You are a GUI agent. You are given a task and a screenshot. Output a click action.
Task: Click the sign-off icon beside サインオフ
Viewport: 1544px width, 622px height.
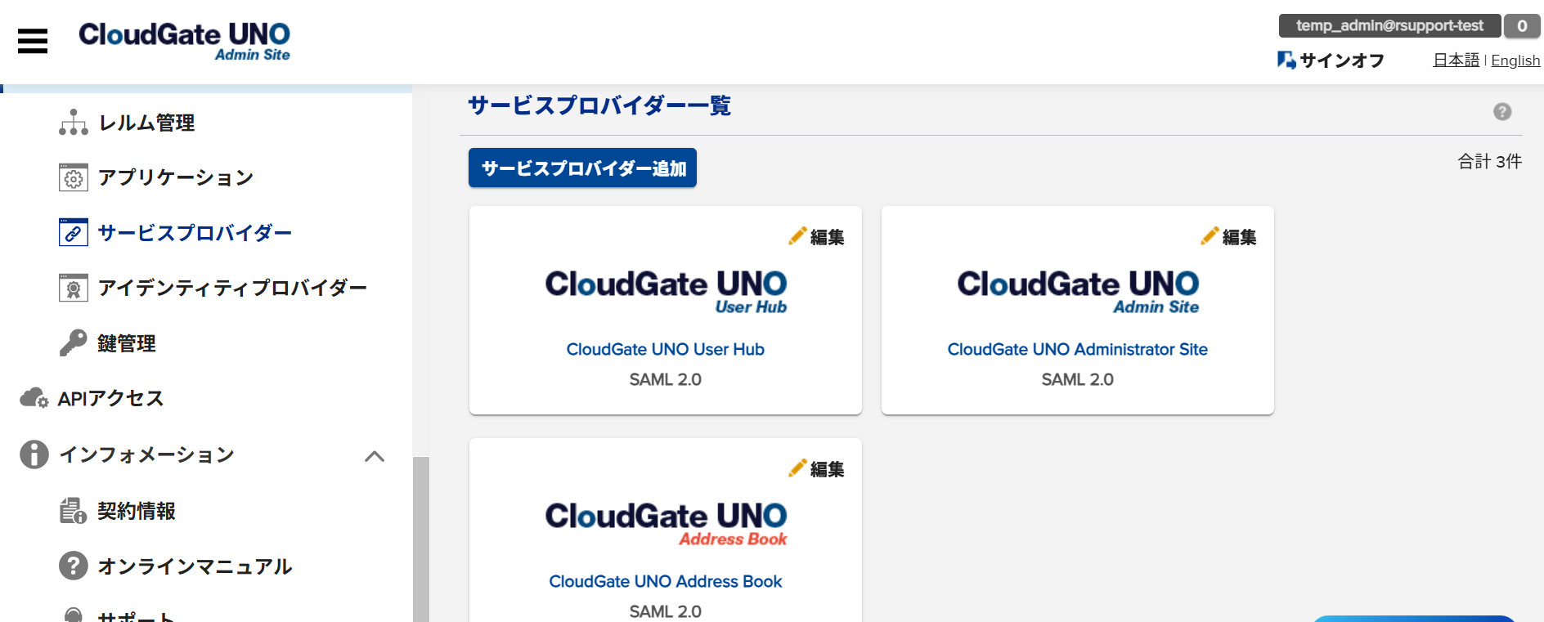pyautogui.click(x=1286, y=60)
